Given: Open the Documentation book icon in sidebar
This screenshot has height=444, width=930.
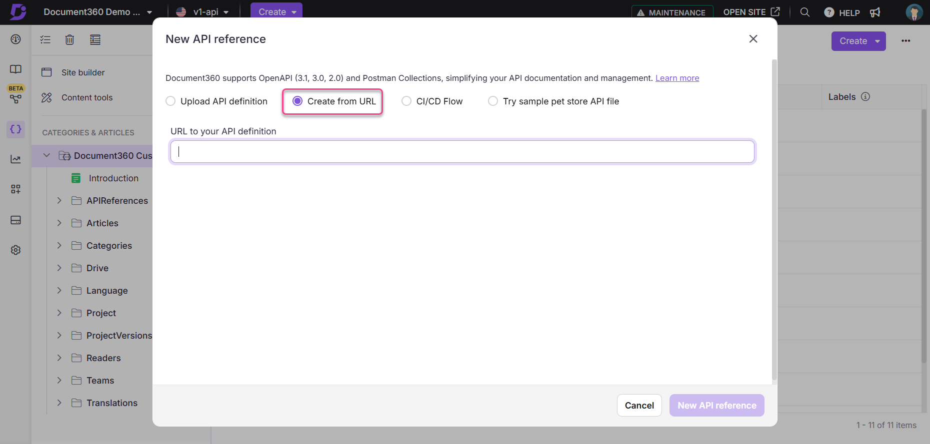Looking at the screenshot, I should coord(16,69).
